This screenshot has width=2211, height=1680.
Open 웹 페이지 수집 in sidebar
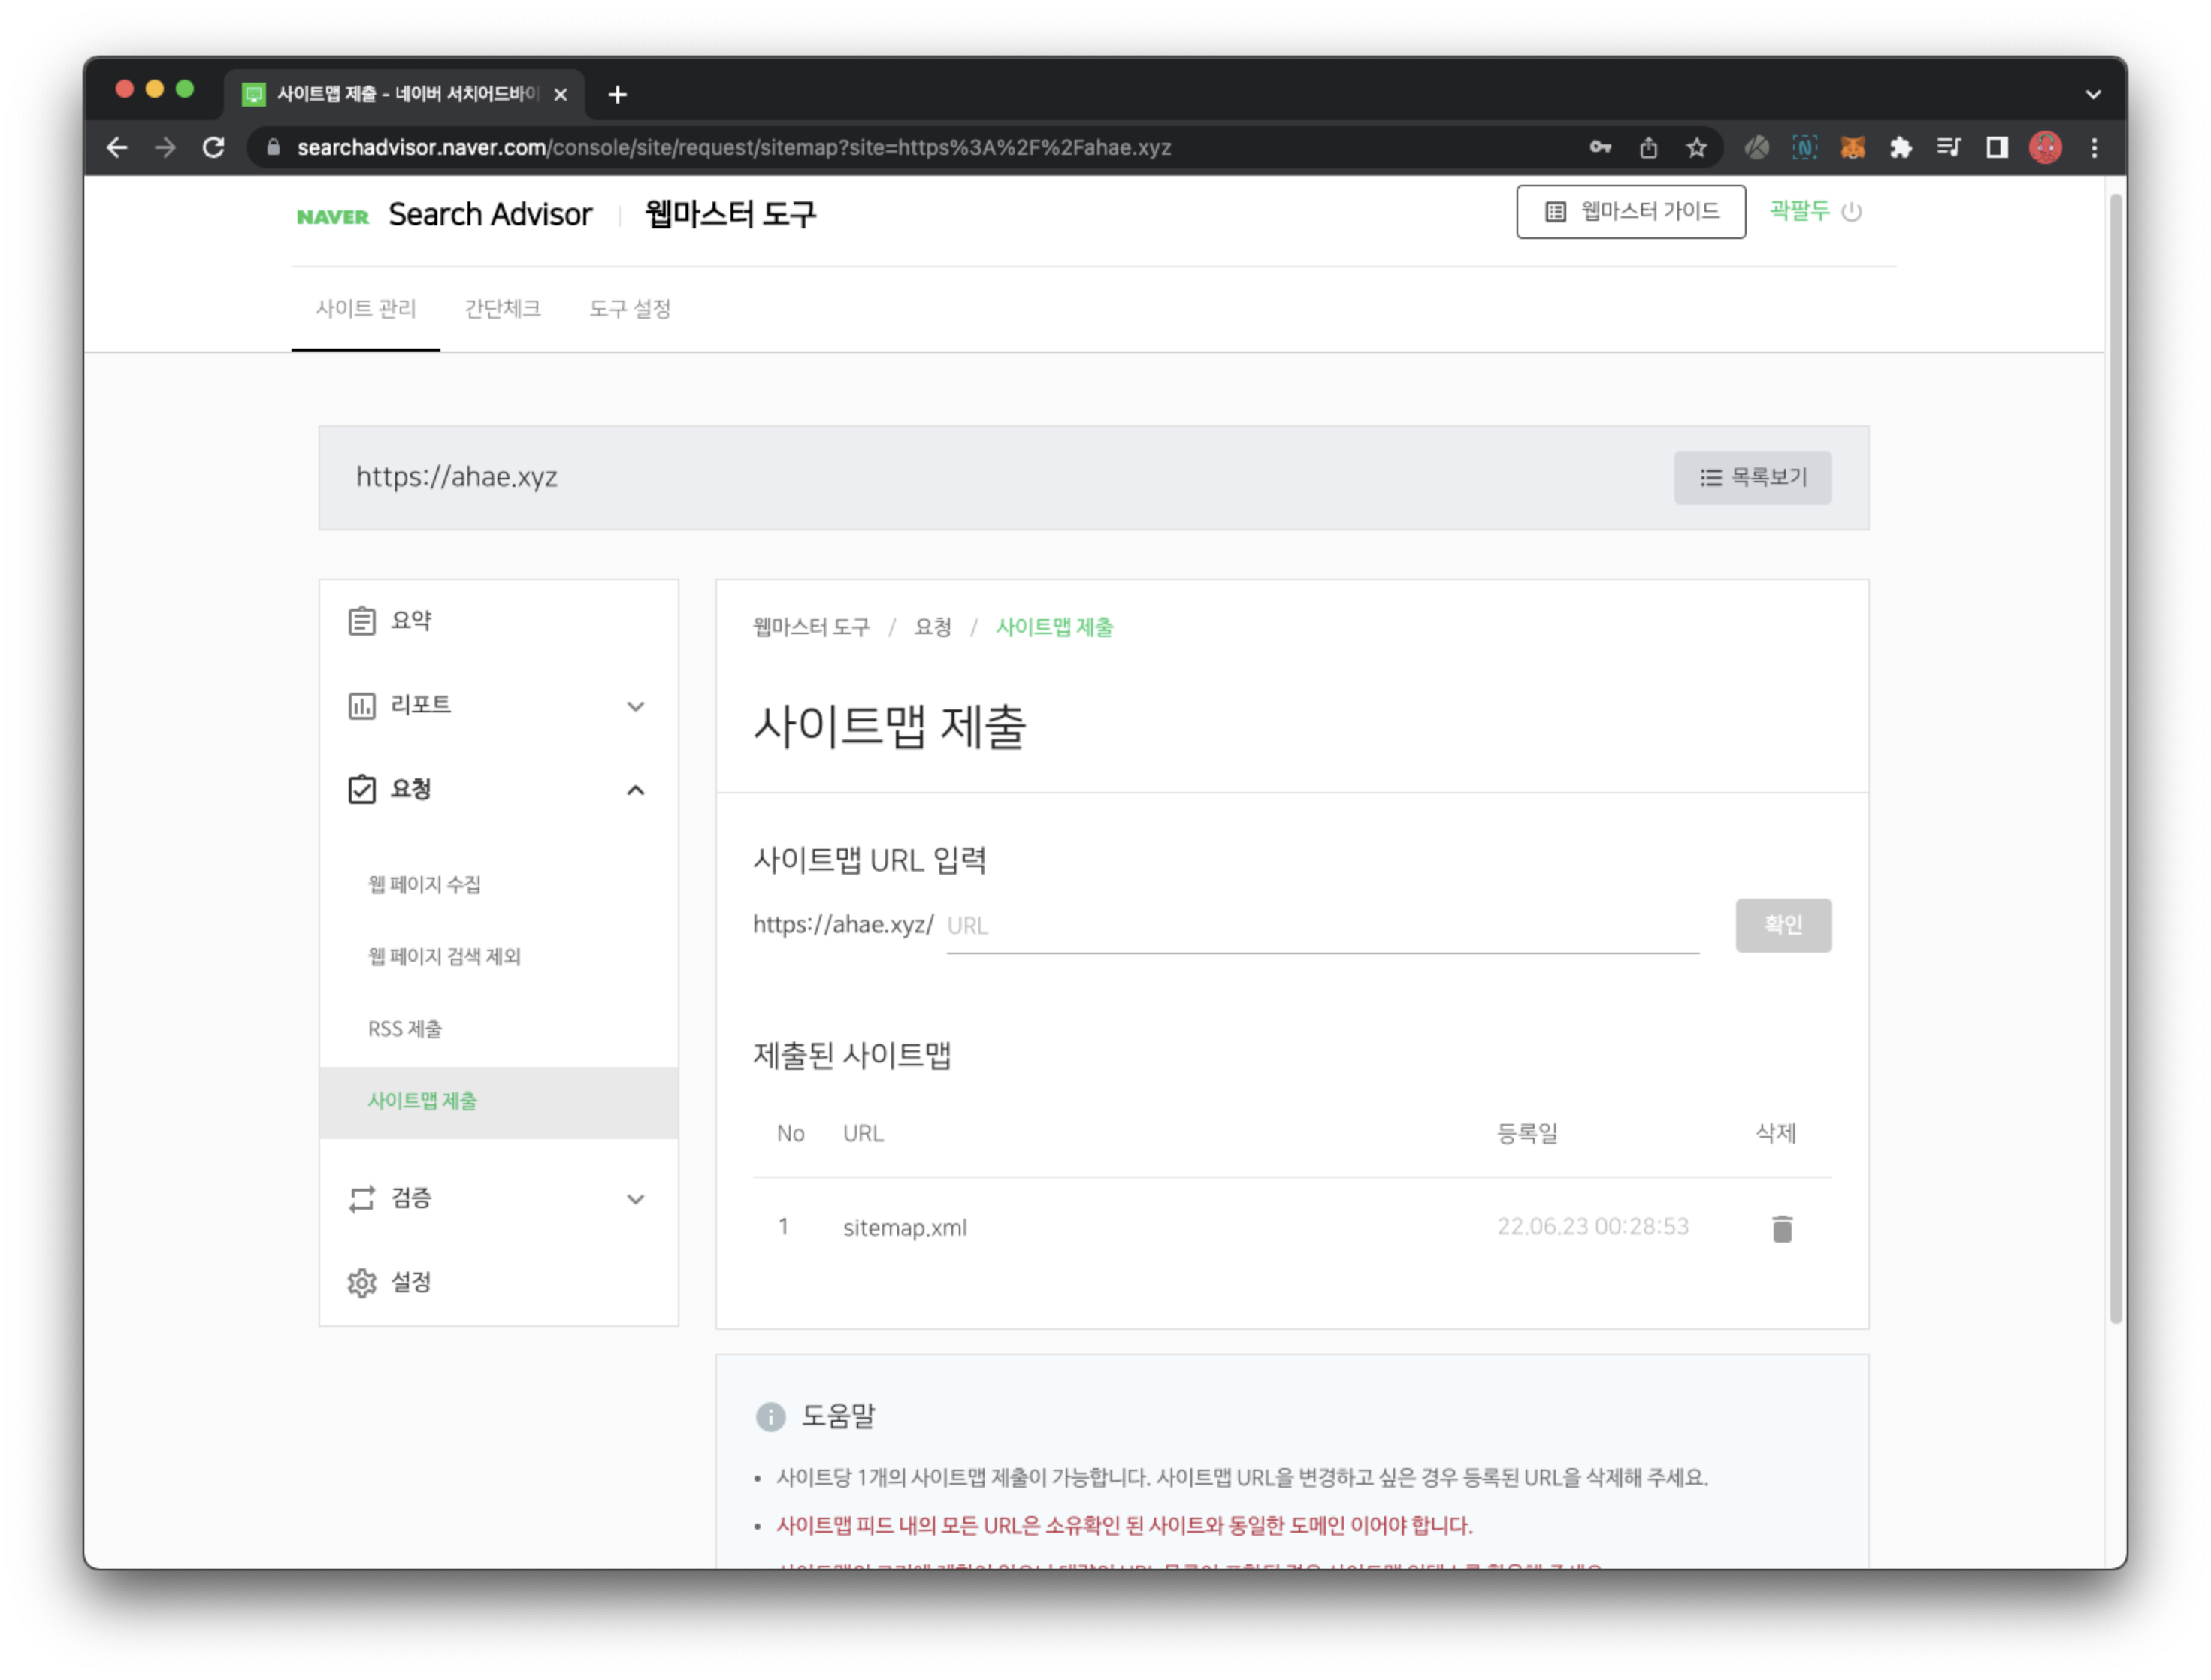pos(424,884)
